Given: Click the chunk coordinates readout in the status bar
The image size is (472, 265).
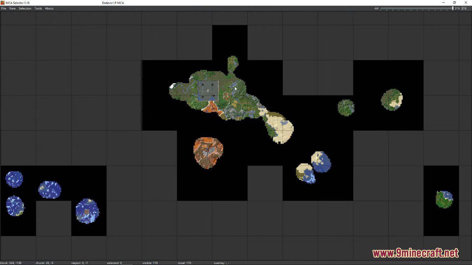Looking at the screenshot, I should point(44,263).
